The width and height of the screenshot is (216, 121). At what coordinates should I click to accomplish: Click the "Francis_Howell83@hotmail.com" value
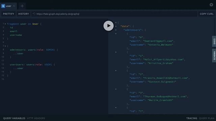(166, 78)
